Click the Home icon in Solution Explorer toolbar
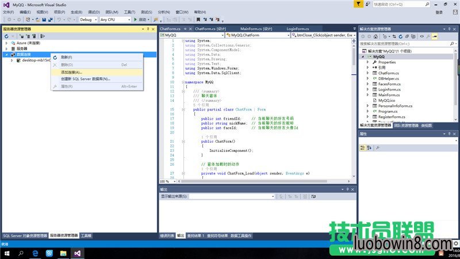 [x=375, y=36]
